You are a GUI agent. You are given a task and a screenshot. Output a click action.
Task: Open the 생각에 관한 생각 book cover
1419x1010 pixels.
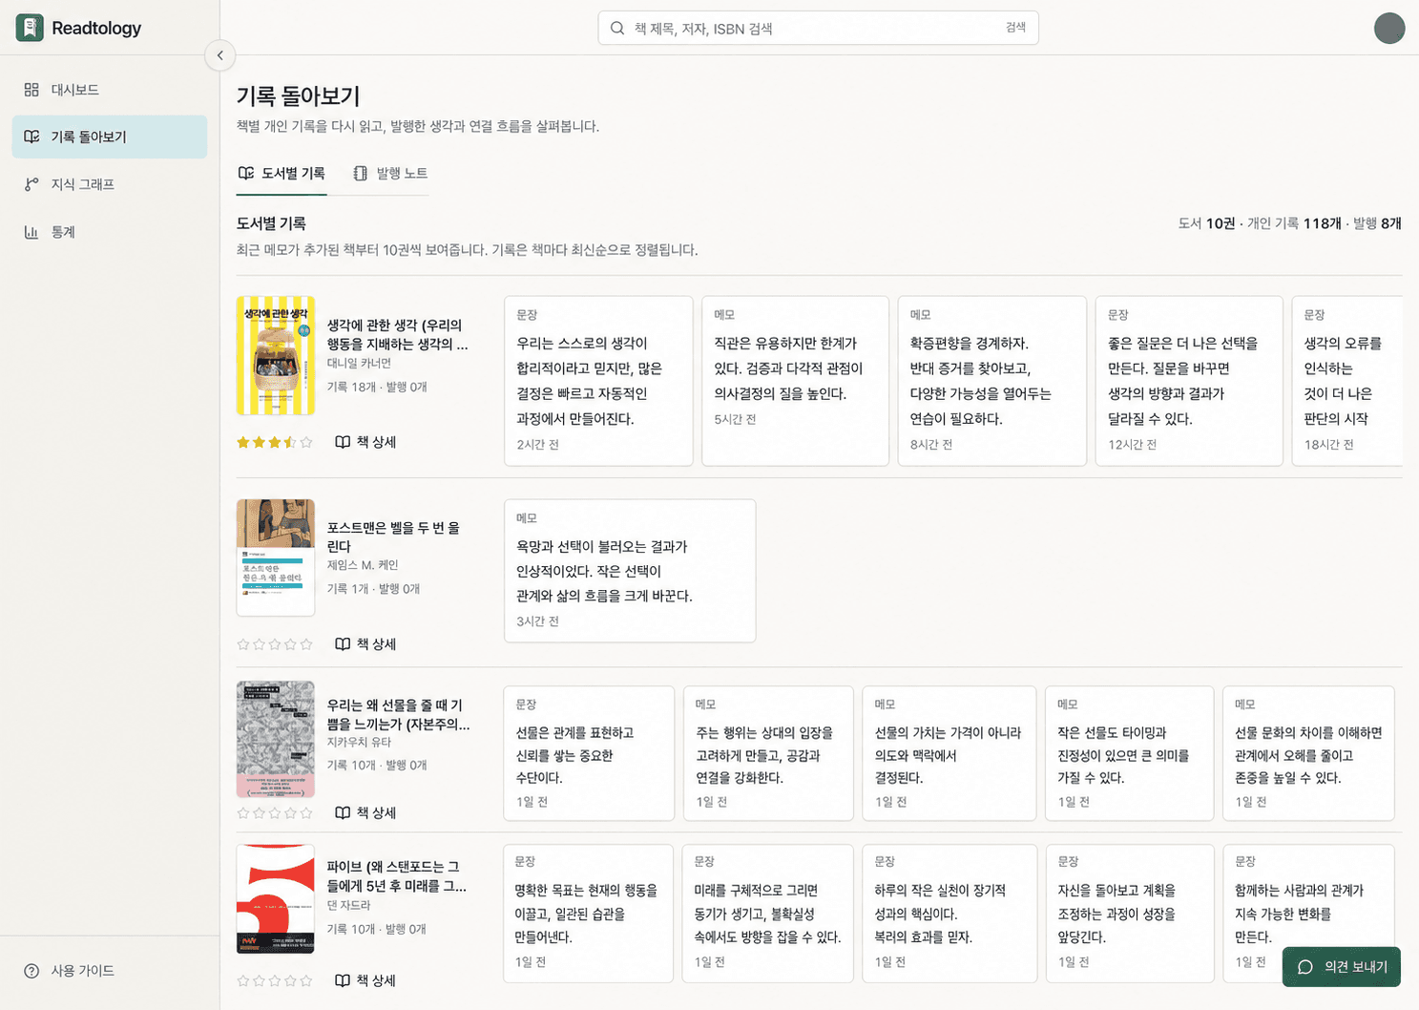tap(276, 355)
